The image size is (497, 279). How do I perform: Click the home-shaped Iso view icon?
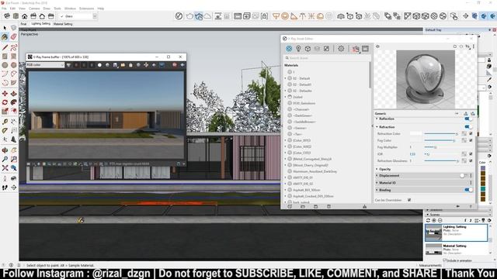click(x=24, y=15)
